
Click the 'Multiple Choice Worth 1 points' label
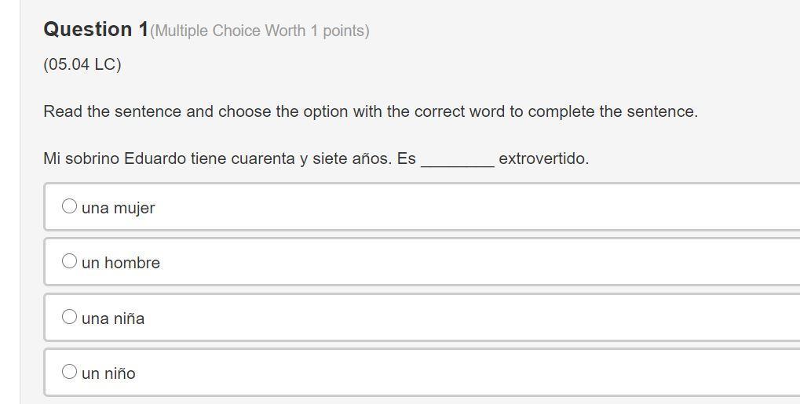260,31
